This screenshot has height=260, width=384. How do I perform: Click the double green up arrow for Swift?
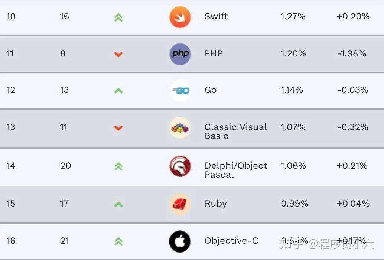point(118,17)
